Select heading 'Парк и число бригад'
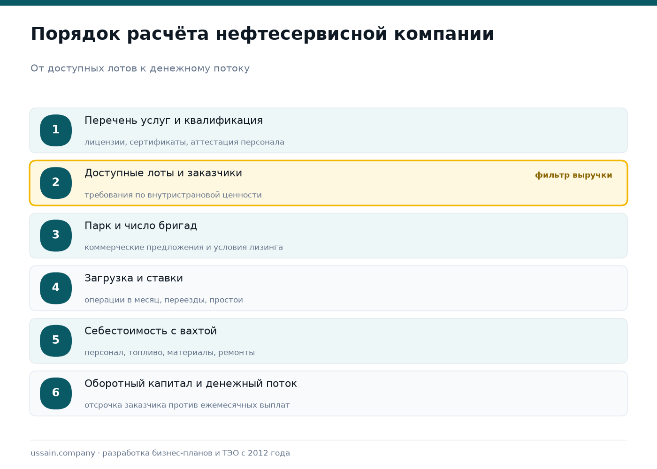This screenshot has width=657, height=469. click(x=141, y=226)
